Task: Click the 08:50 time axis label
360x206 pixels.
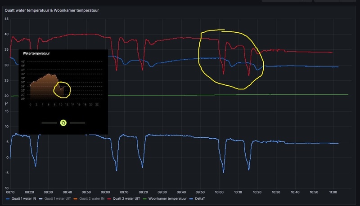Action: 86,192
